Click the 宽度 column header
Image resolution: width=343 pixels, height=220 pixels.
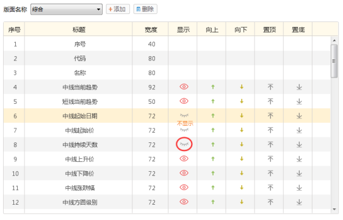150,29
